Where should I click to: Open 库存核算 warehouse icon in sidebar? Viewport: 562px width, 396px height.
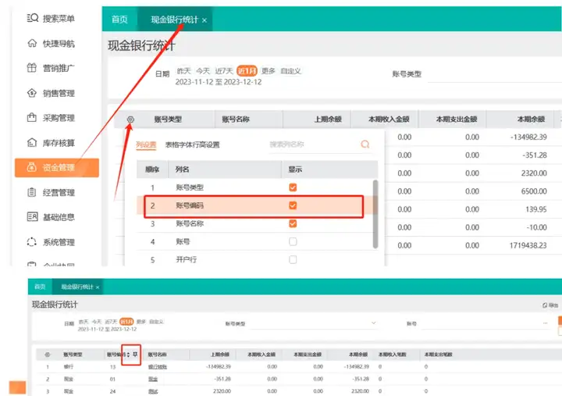(32, 143)
